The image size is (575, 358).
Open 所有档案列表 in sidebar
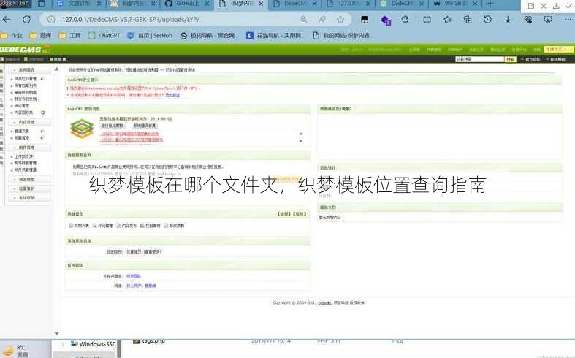[26, 85]
